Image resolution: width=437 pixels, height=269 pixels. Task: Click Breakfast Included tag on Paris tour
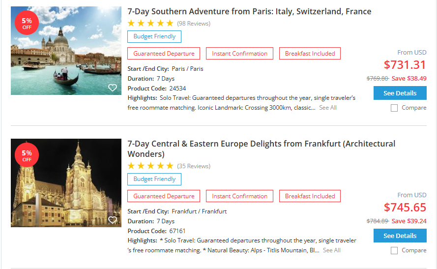(x=310, y=54)
